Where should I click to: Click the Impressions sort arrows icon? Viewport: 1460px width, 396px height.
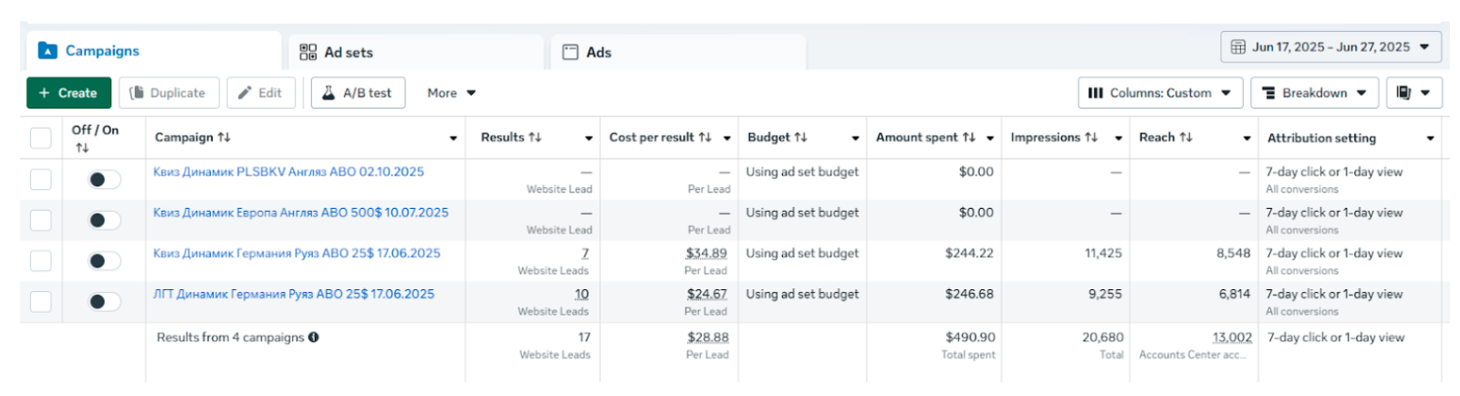[1091, 138]
